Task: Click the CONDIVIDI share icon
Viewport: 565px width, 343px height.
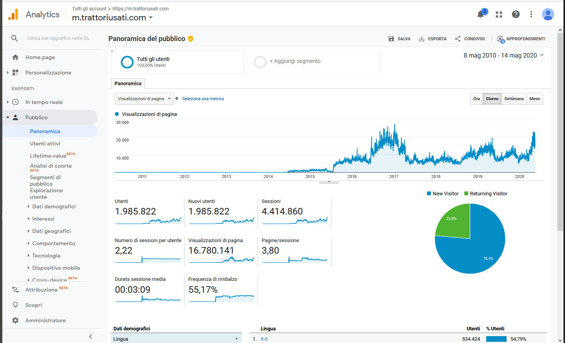Action: click(458, 39)
